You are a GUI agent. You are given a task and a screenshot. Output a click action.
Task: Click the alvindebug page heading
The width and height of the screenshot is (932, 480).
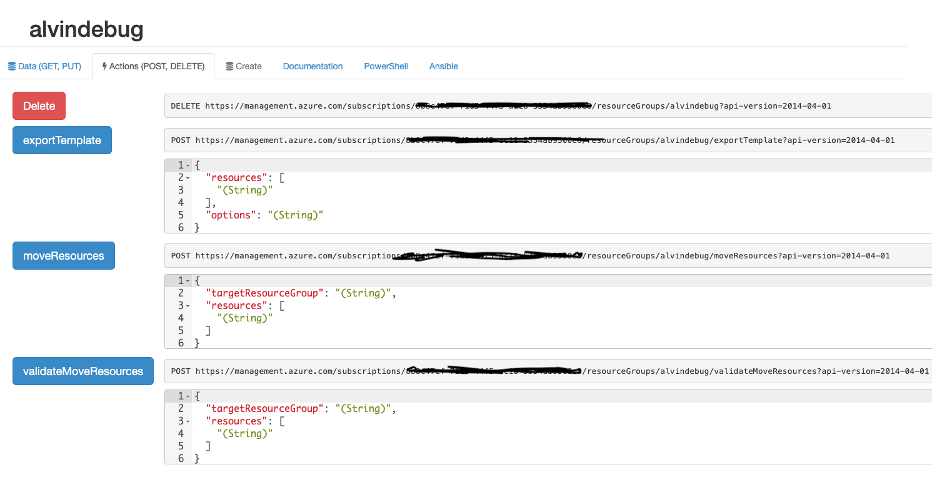(x=86, y=29)
